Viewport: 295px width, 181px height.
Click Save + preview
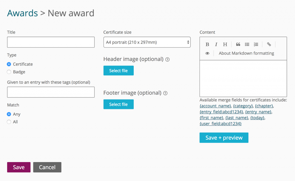(x=224, y=138)
